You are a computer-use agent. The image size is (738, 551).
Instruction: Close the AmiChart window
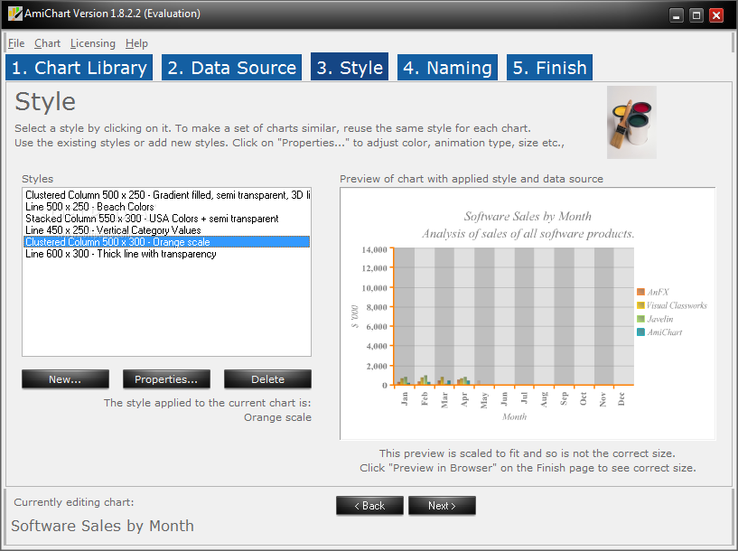pyautogui.click(x=716, y=15)
